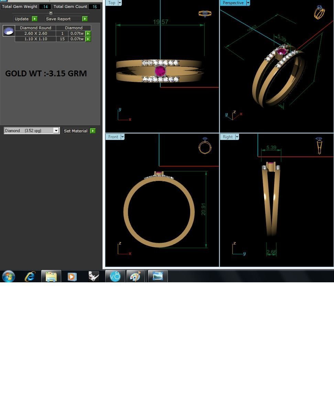Click the green arrow next to Update

coord(34,19)
